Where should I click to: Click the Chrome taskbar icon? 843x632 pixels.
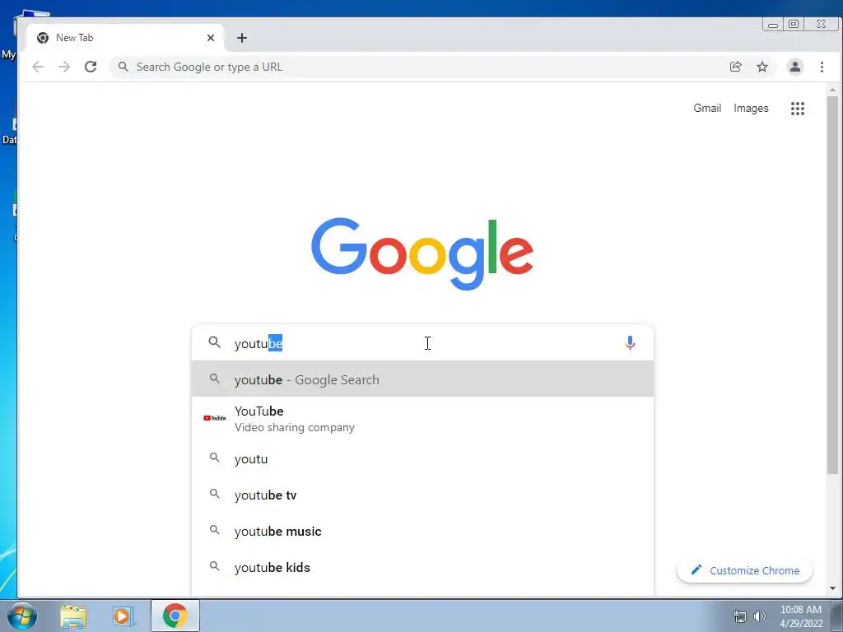click(x=175, y=616)
